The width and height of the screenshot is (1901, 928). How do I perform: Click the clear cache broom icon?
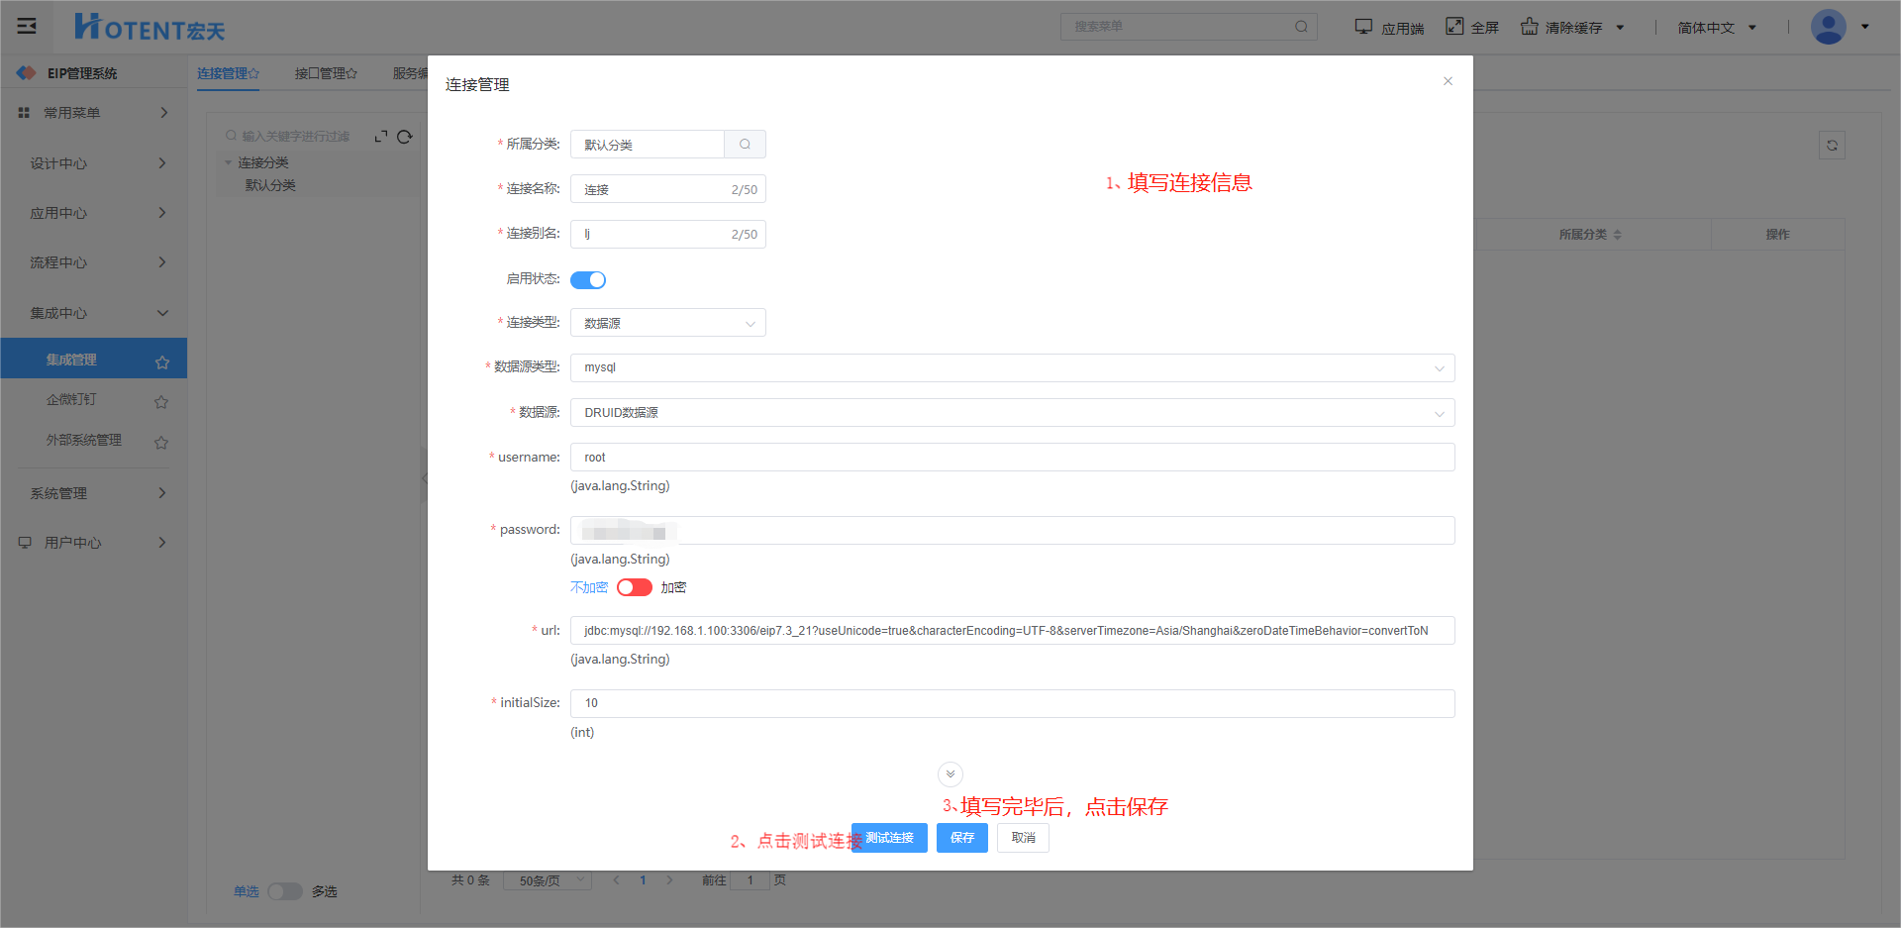(1530, 27)
